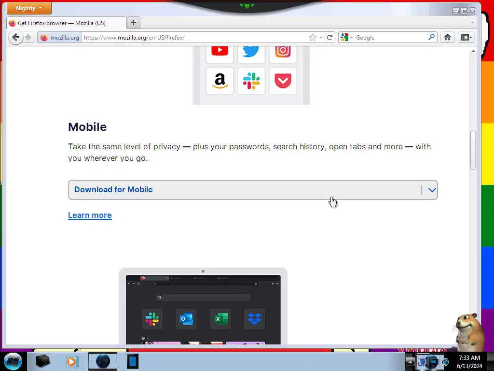Screen dimensions: 494x371
Task: Click the Pocket shortcut tile
Action: click(283, 81)
